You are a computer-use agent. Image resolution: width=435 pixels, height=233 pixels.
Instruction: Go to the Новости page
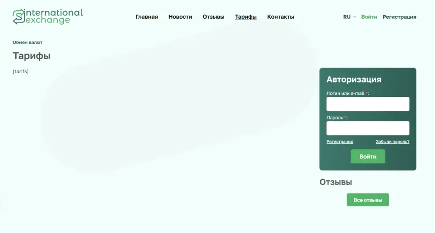tap(180, 17)
